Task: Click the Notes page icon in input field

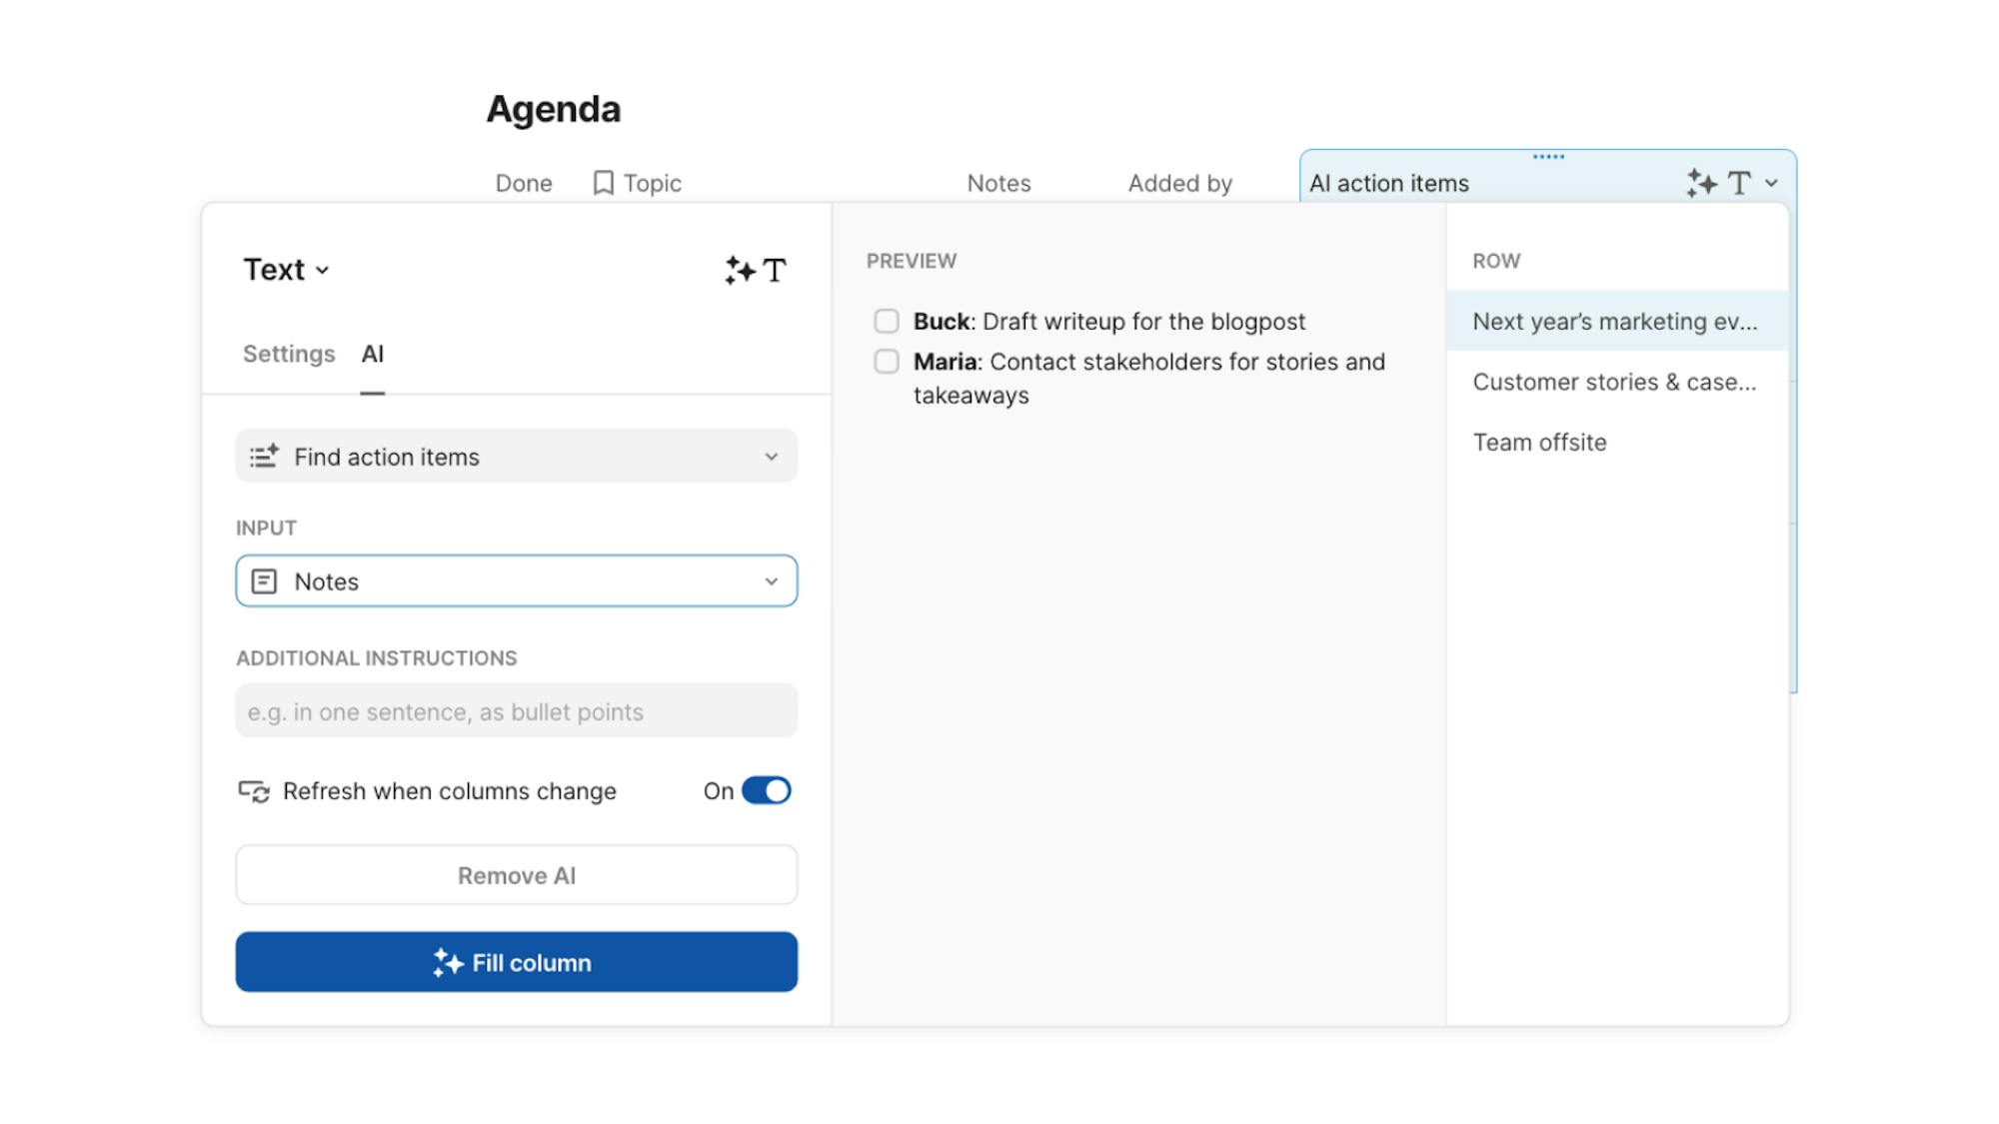Action: [x=264, y=581]
